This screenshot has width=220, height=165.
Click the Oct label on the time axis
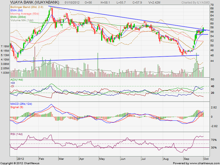[206, 159]
